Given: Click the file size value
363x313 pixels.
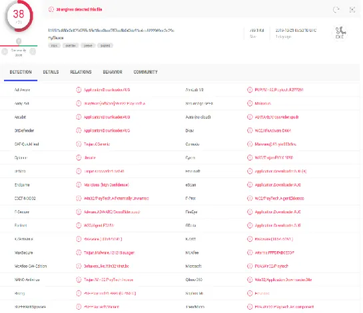Looking at the screenshot, I should tap(256, 31).
